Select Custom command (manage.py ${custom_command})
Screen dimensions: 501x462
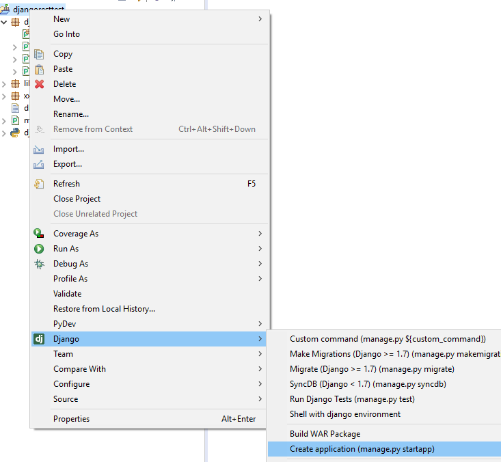[x=384, y=339]
